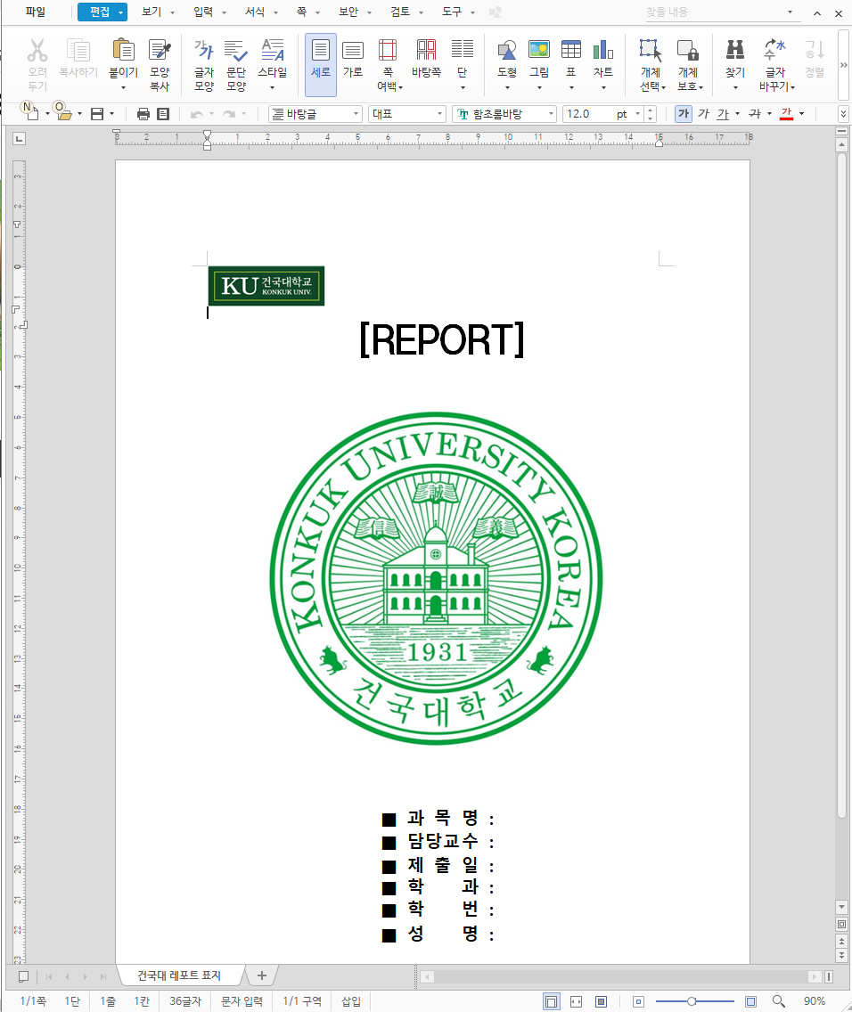
Task: Click the print preview icon
Action: click(163, 114)
